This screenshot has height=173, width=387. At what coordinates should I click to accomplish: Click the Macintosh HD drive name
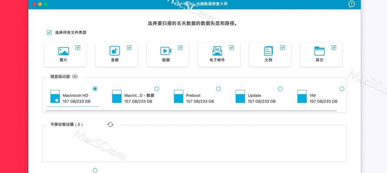(75, 96)
